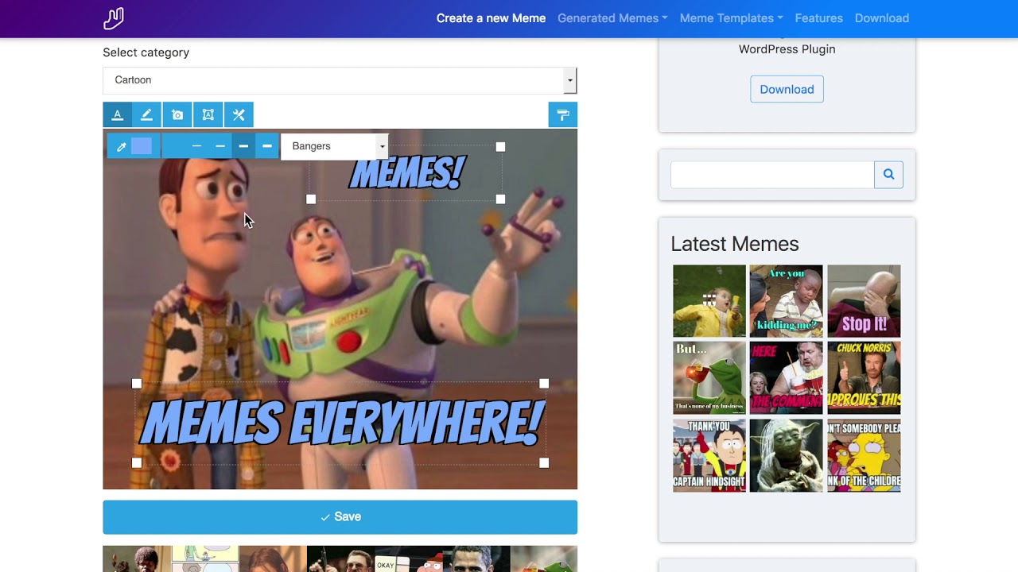
Task: Choose the highlighted medium-thick outline stroke
Action: tap(243, 146)
